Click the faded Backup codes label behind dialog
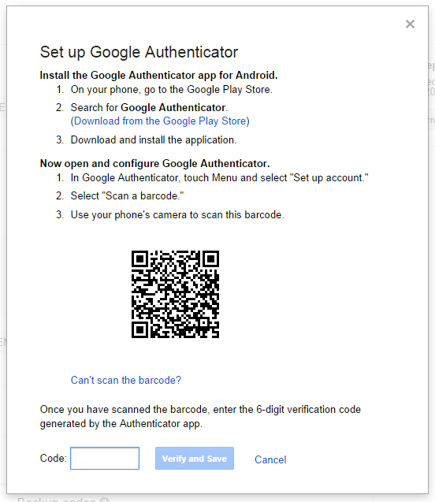 56,500
